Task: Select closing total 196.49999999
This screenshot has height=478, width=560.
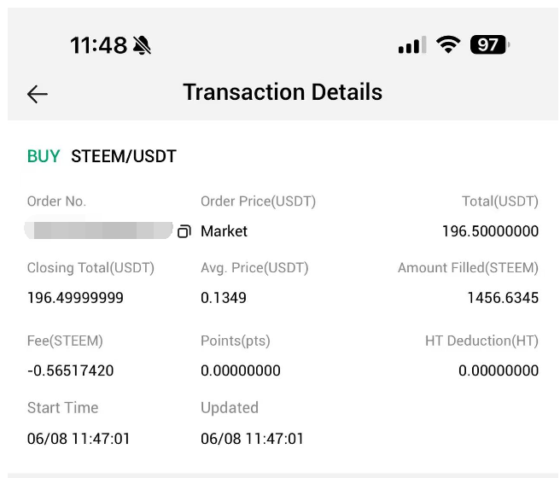Action: click(x=75, y=298)
